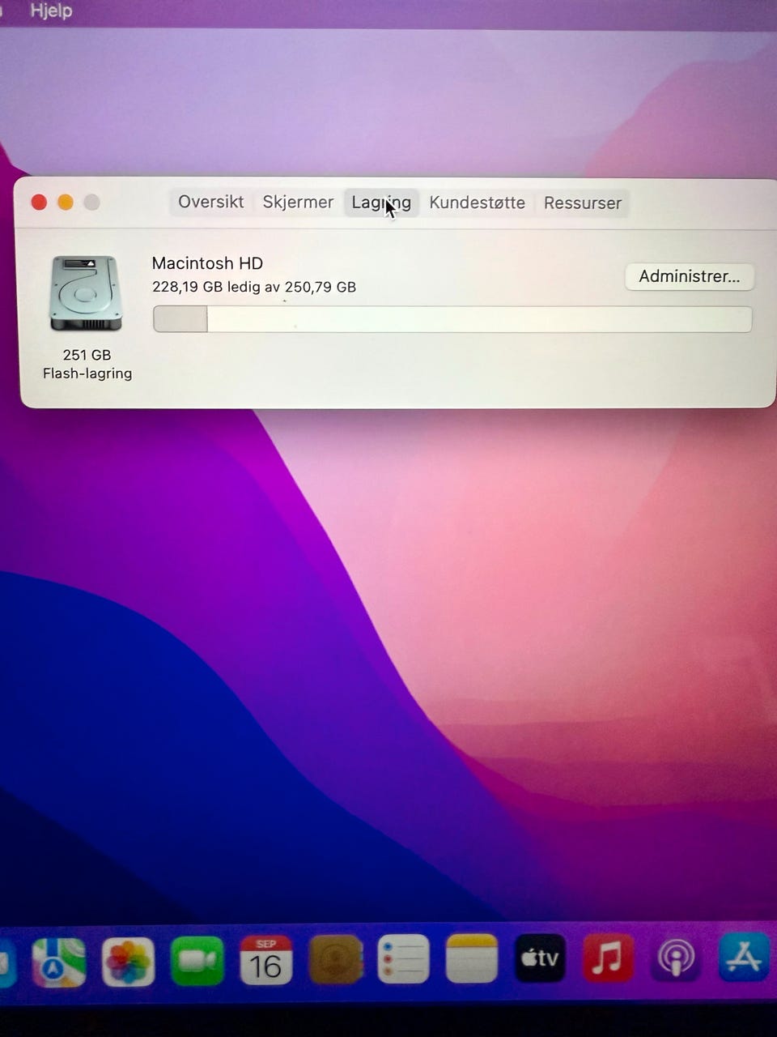
Task: Launch the App Store from the Dock
Action: [x=744, y=957]
